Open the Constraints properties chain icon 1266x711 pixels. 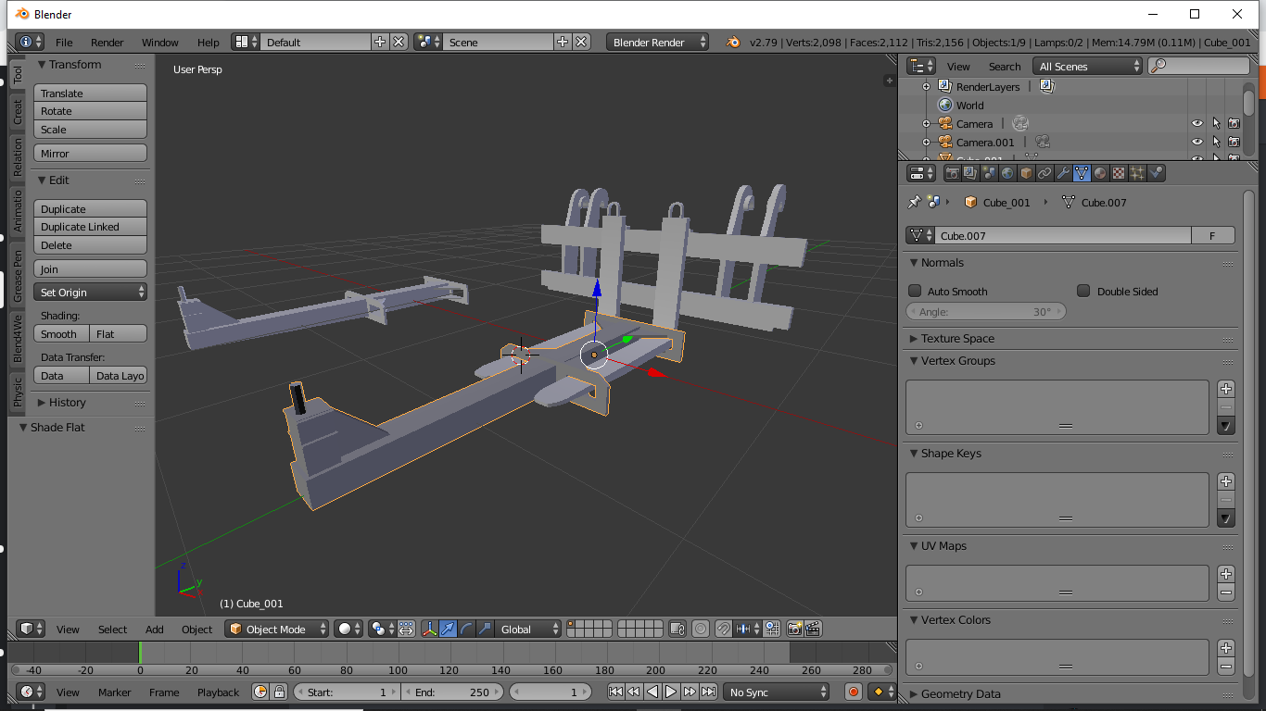(x=1044, y=173)
